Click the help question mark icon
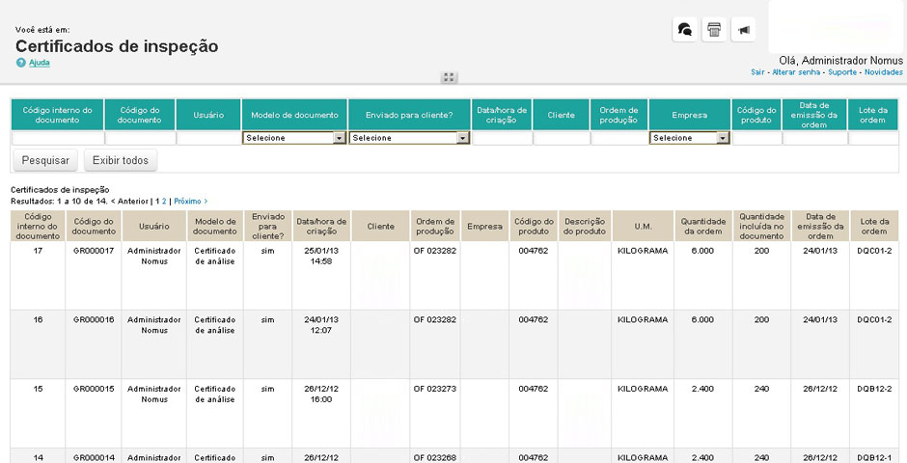 [21, 63]
